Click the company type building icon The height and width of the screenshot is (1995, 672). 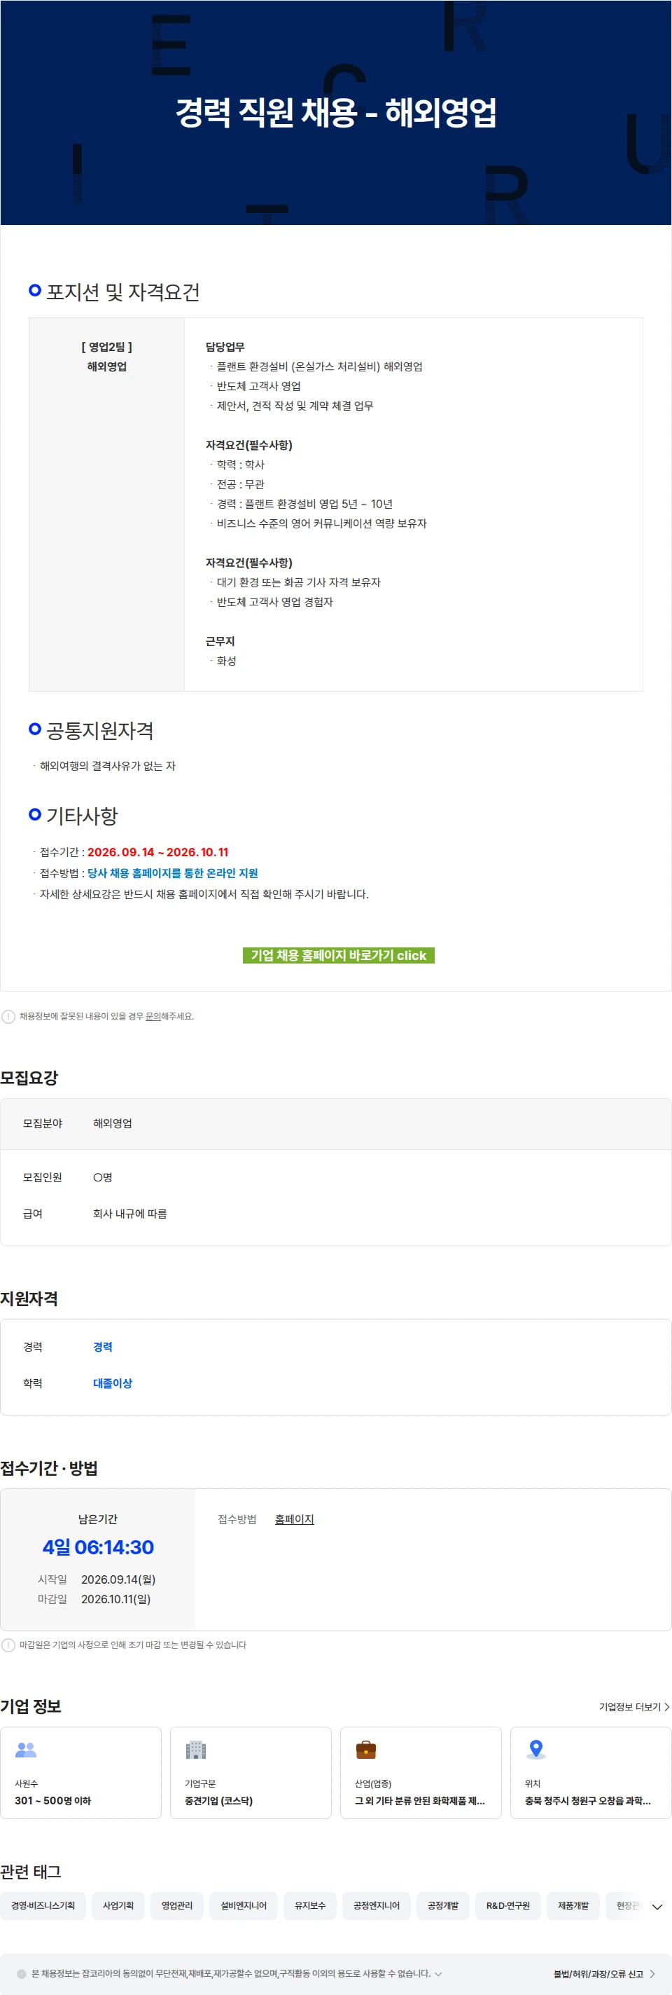(195, 1750)
